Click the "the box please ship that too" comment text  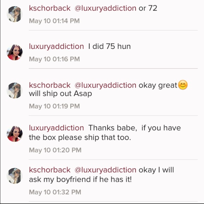click(80, 138)
